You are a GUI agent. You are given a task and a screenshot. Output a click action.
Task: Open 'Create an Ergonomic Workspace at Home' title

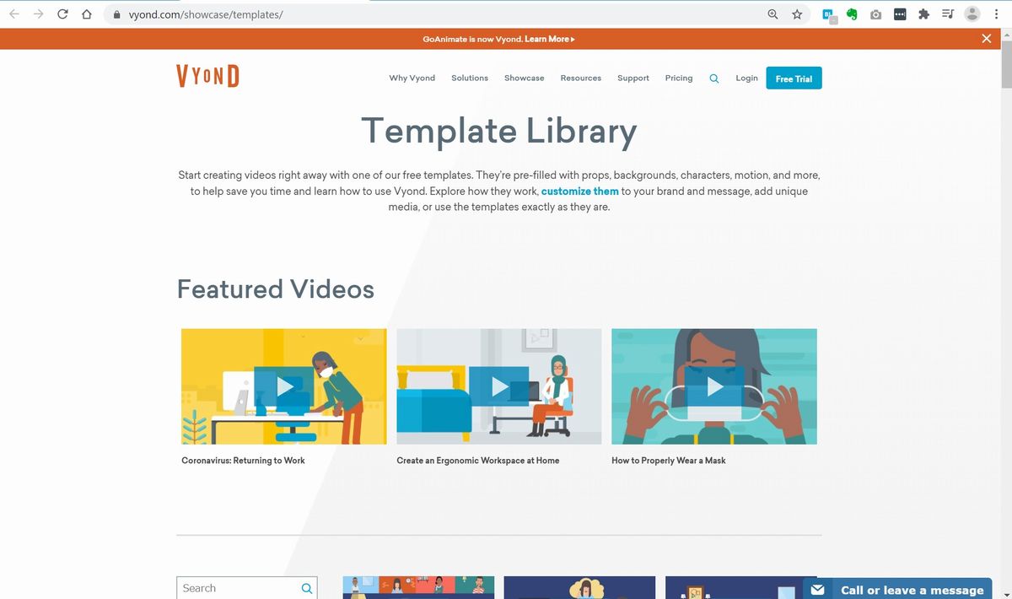point(478,461)
